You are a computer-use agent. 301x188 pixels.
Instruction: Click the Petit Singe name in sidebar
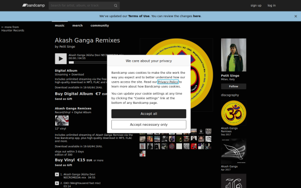tap(230, 76)
